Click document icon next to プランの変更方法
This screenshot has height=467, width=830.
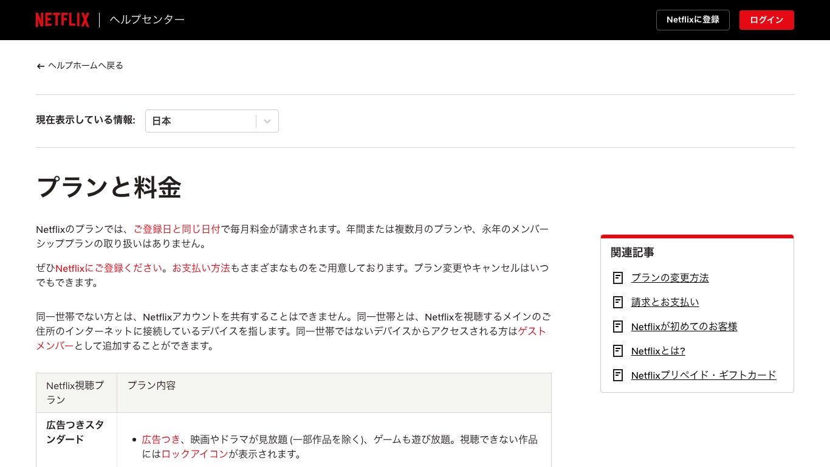pos(618,278)
